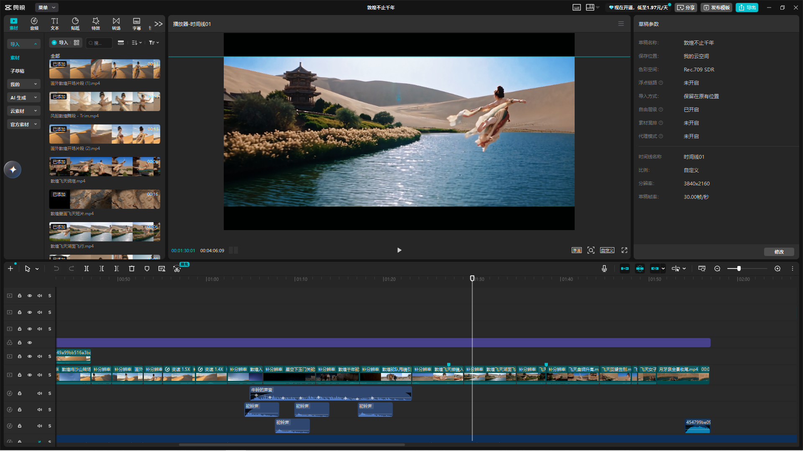Hide the purple adjustment track via eye icon
803x451 pixels.
click(x=30, y=342)
